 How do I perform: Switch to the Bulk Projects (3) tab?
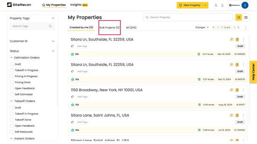tap(109, 28)
